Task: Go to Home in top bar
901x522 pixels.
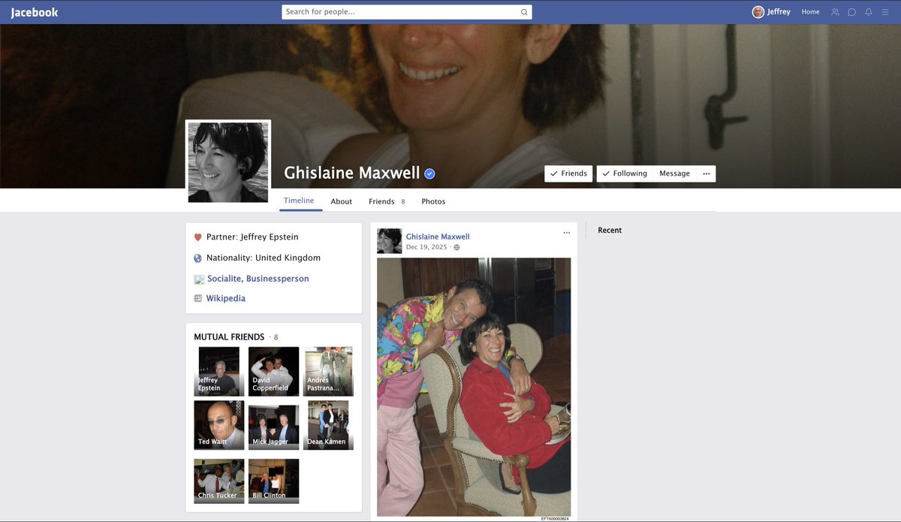Action: point(810,12)
